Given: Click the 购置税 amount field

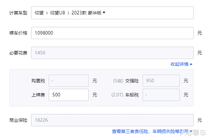Looking at the screenshot, I should click(x=69, y=81).
